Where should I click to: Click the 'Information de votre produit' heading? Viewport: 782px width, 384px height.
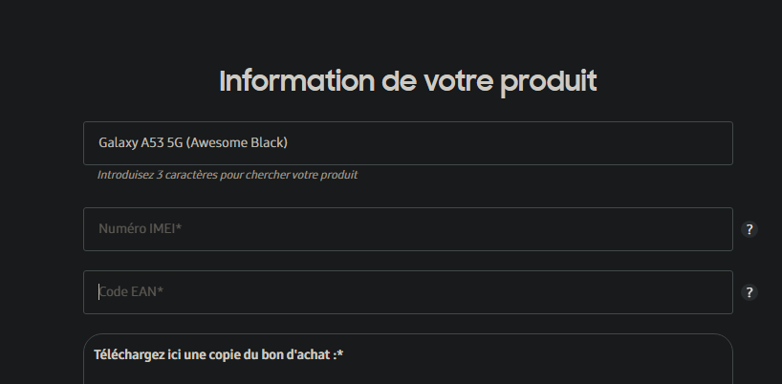(408, 82)
